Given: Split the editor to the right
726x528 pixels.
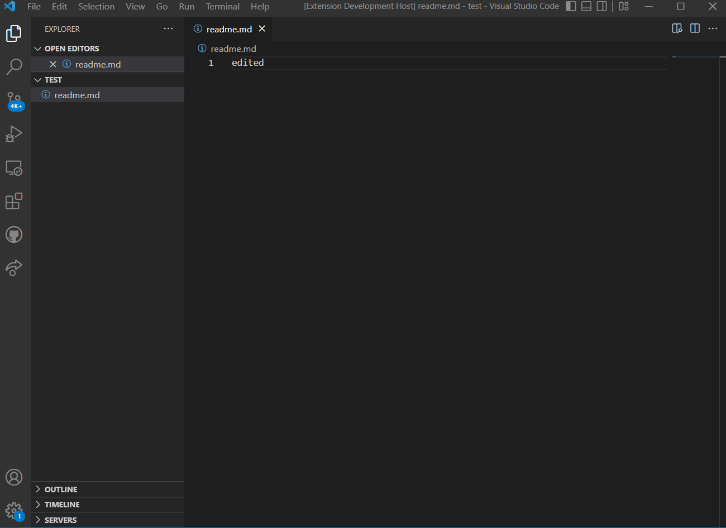Looking at the screenshot, I should [695, 28].
